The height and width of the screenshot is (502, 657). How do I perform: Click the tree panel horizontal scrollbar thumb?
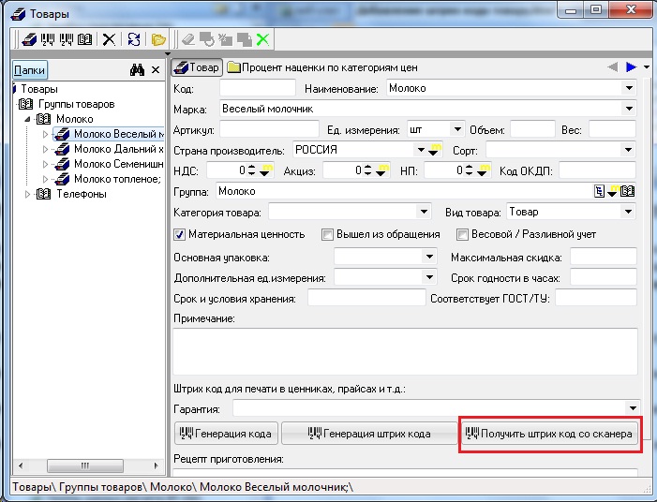point(85,465)
